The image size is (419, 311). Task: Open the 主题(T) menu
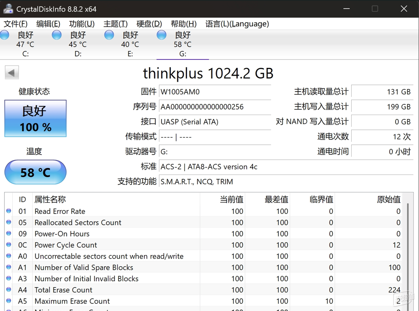point(115,24)
